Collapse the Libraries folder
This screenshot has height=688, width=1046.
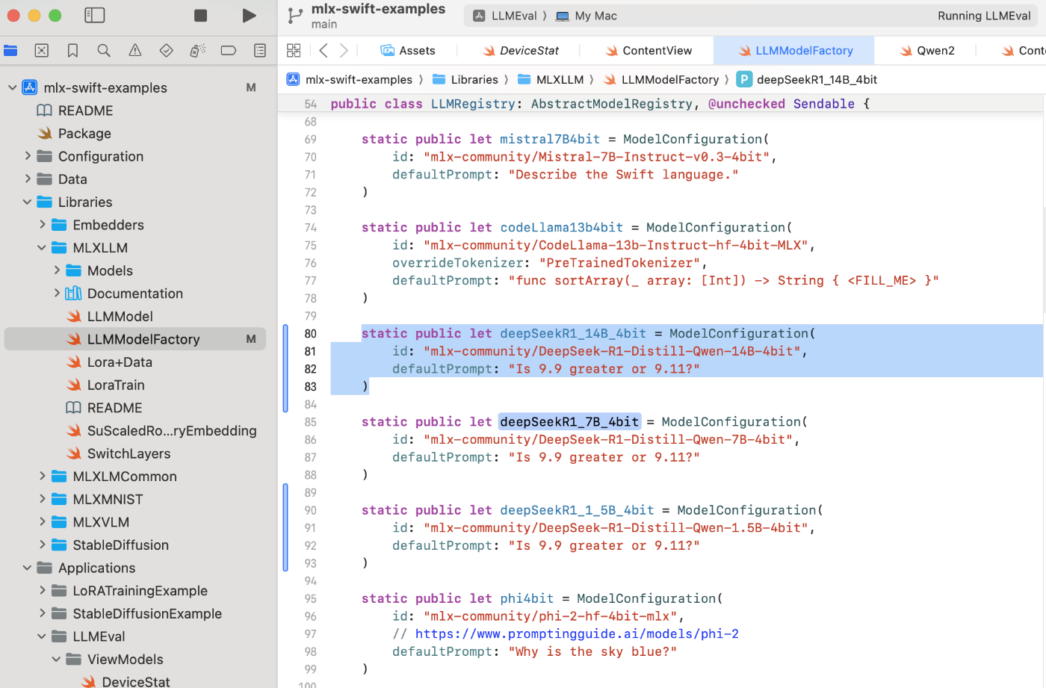tap(28, 202)
